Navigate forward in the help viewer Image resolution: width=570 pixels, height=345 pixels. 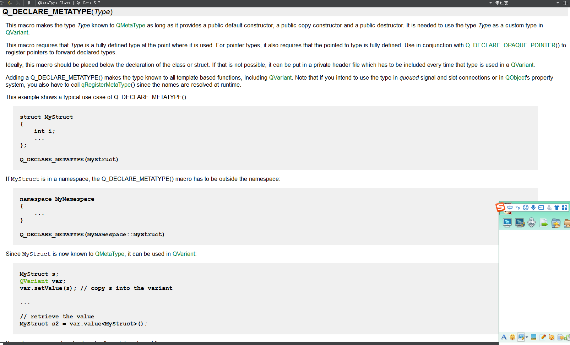click(x=18, y=3)
